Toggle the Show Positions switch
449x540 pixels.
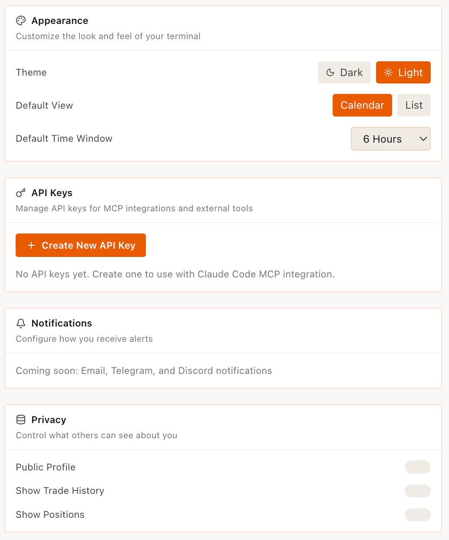click(417, 515)
